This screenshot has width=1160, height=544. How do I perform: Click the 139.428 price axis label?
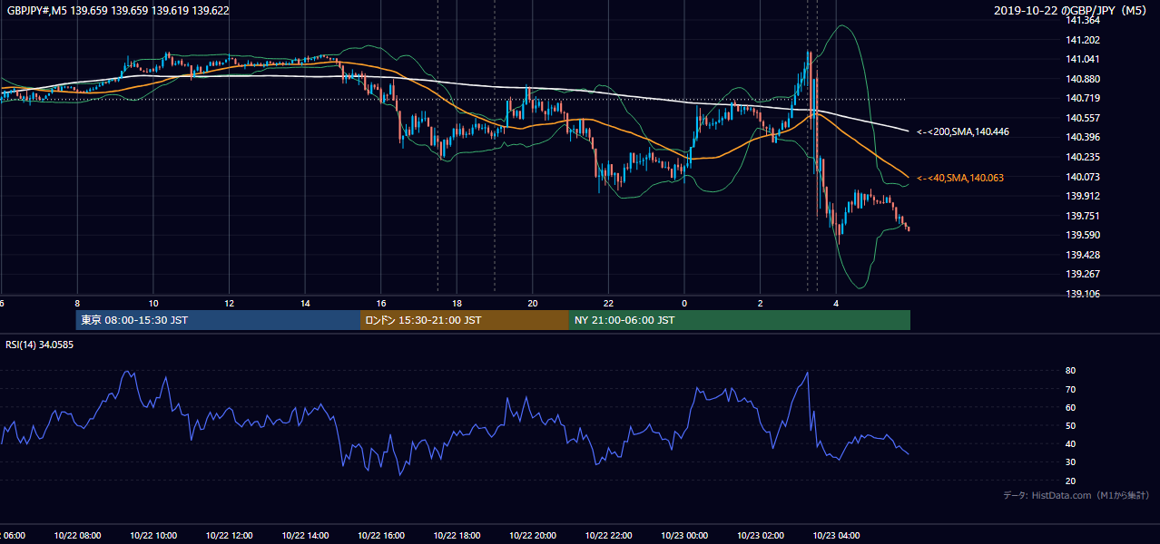pyautogui.click(x=1083, y=255)
